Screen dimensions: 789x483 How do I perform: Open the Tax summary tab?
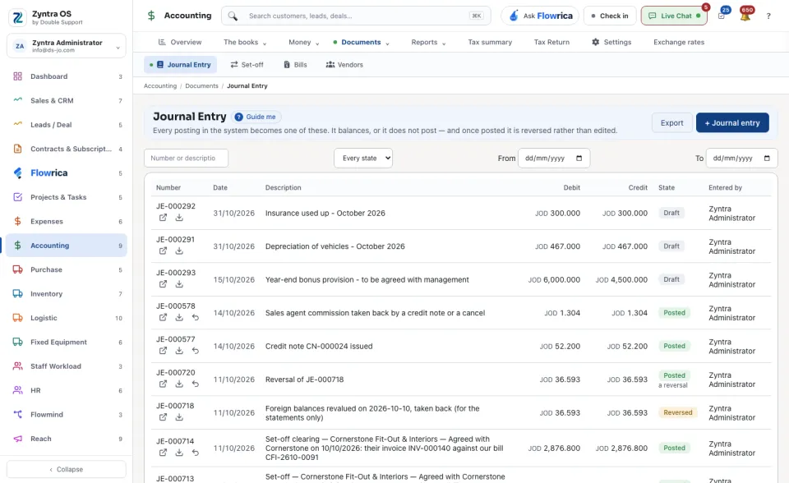click(490, 42)
